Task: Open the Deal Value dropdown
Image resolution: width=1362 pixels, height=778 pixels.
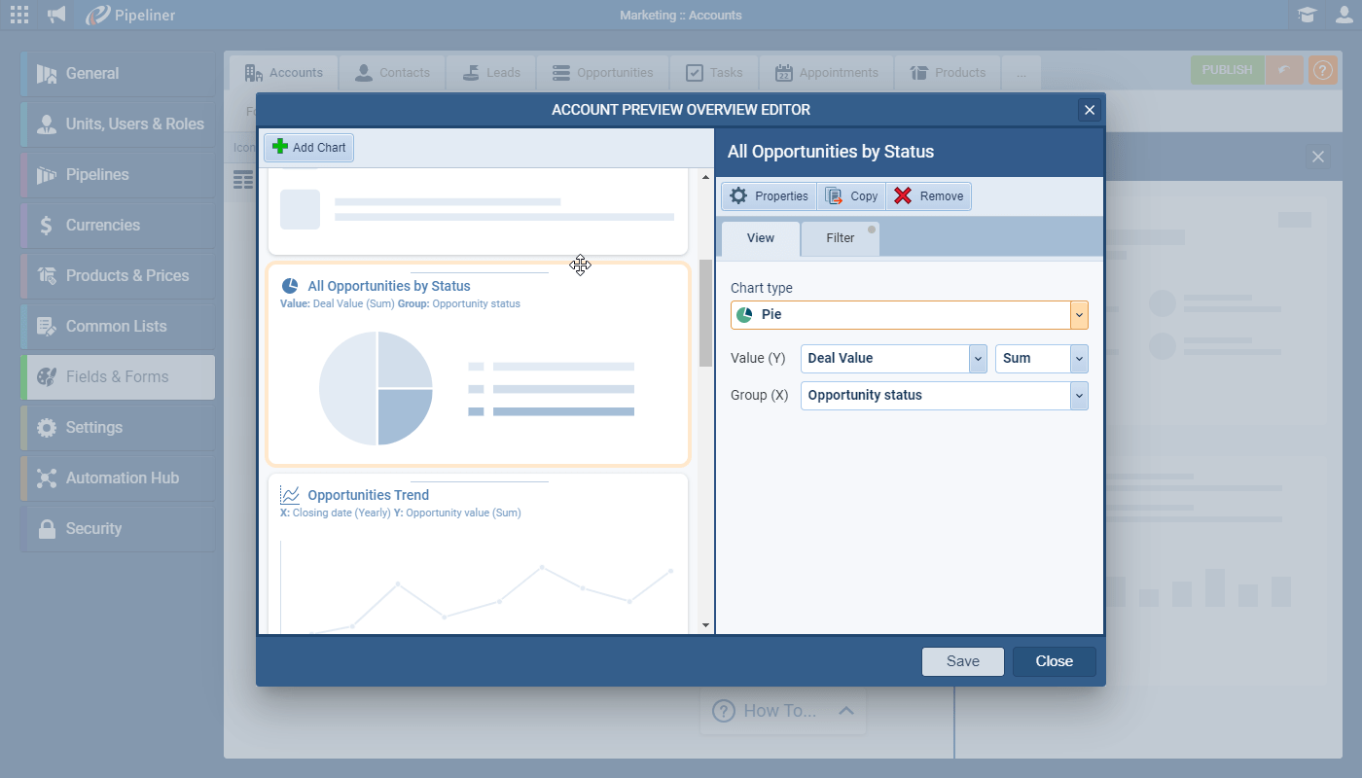Action: (x=978, y=359)
